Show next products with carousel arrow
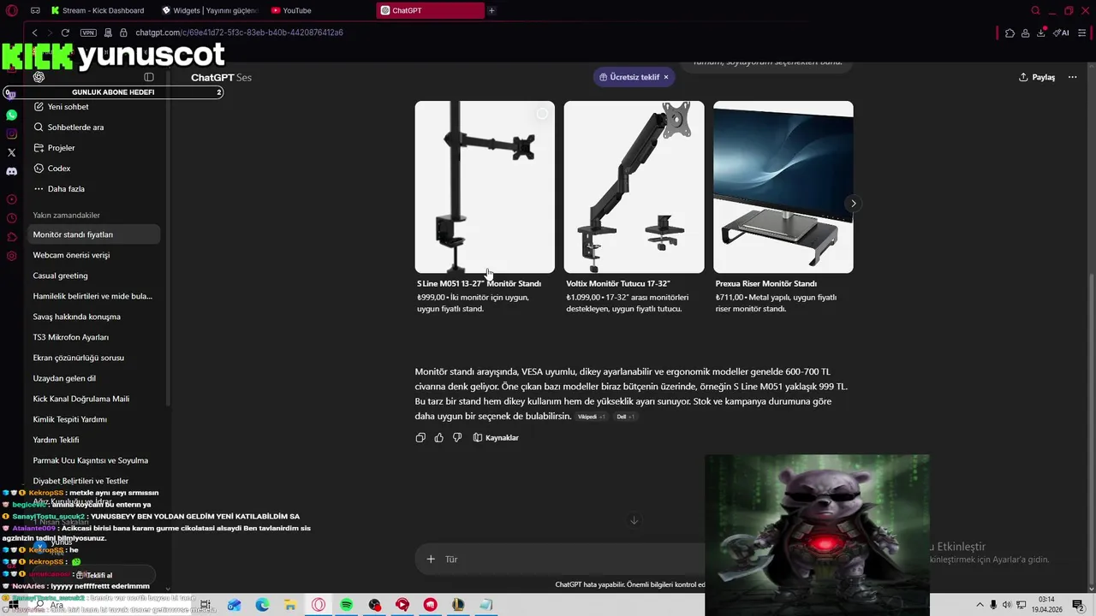 [853, 204]
